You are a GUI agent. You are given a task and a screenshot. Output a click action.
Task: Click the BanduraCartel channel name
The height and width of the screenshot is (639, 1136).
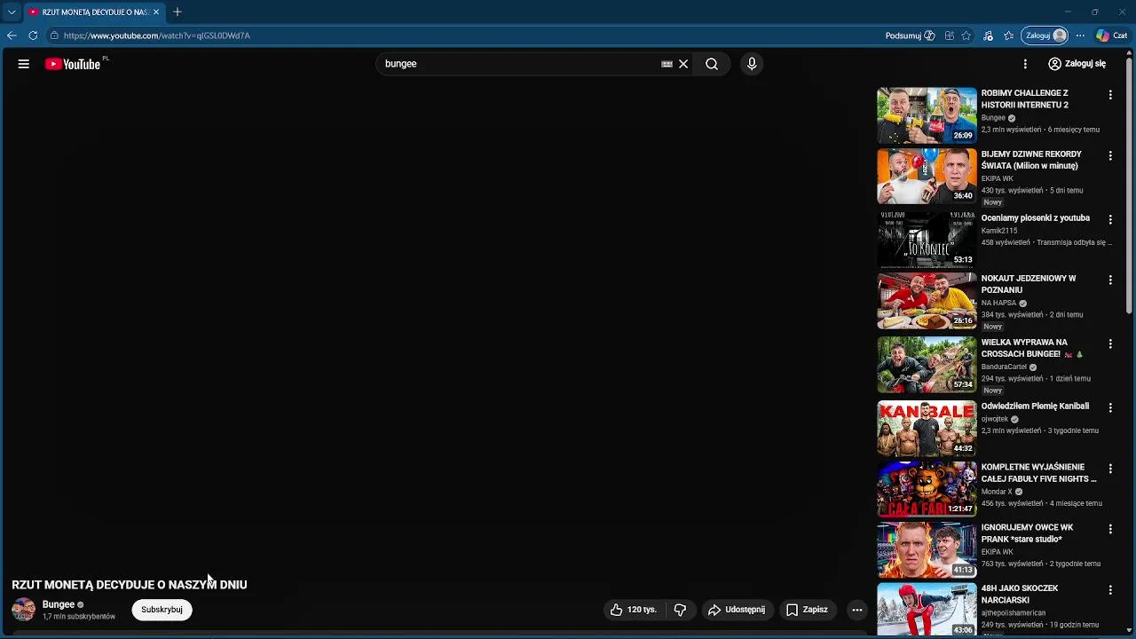point(1004,367)
